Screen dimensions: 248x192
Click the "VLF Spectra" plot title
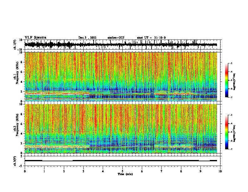pos(35,38)
